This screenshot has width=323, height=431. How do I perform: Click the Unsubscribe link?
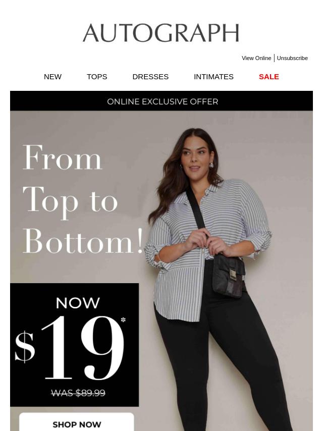pyautogui.click(x=292, y=58)
